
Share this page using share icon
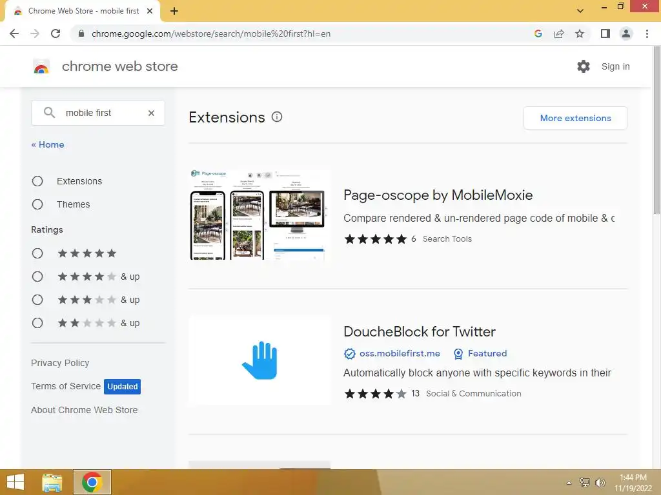[559, 34]
